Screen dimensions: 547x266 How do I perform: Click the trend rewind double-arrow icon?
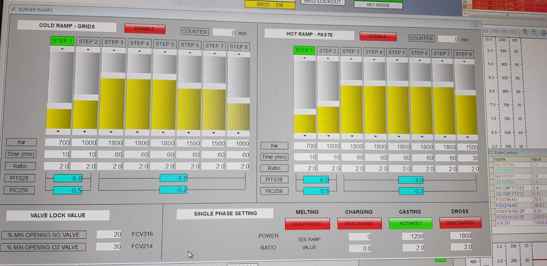click(495, 31)
